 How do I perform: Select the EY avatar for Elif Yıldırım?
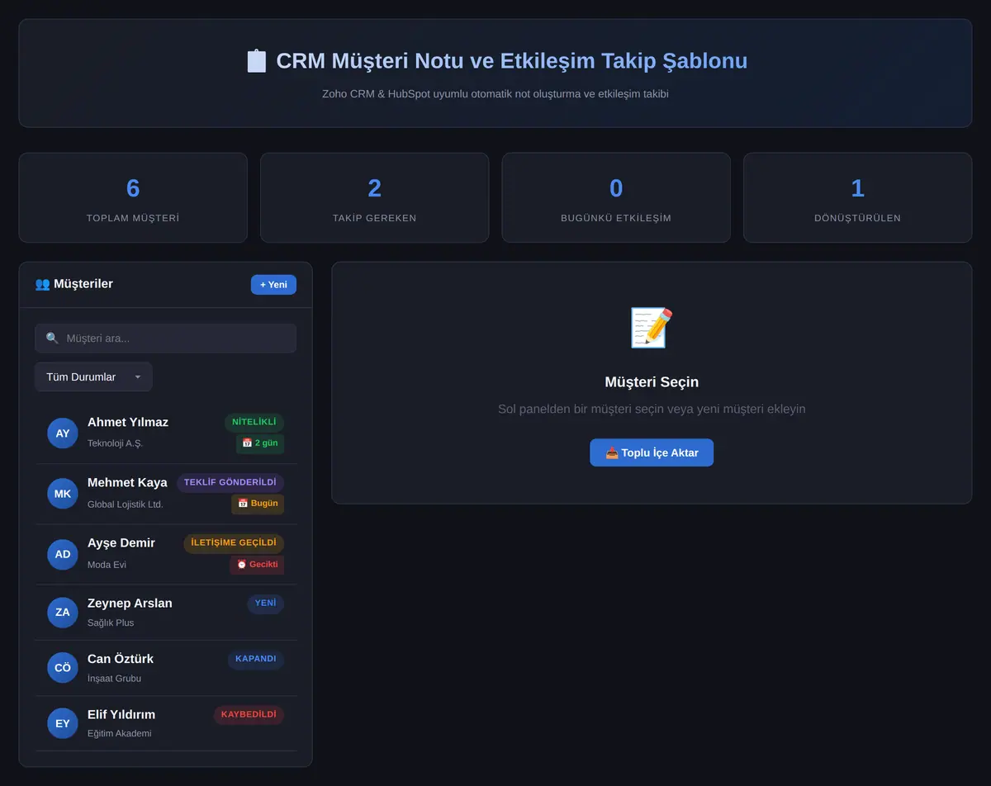pos(63,723)
